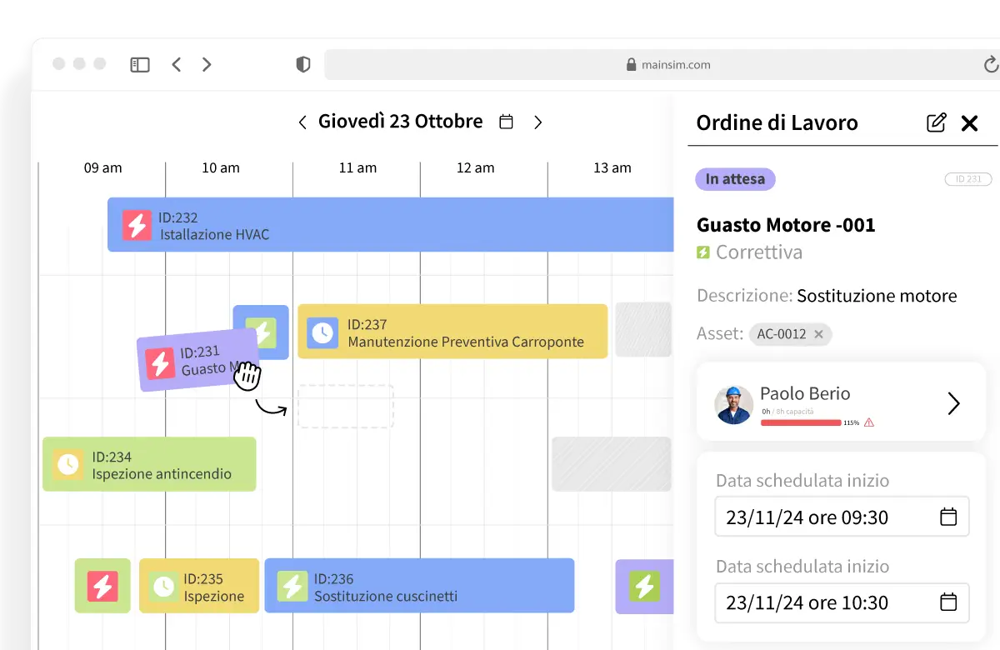The height and width of the screenshot is (650, 1000).
Task: Click the 11 am timeline column header
Action: 357,167
